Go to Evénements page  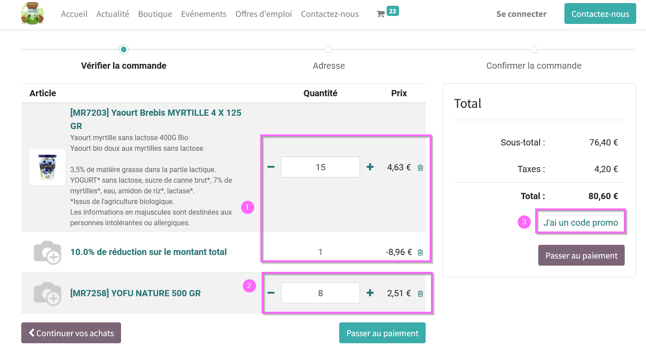tap(204, 14)
